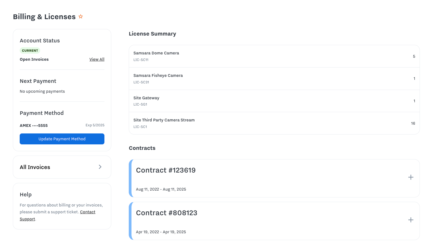
Task: Click the Update Payment Method button
Action: pos(62,139)
